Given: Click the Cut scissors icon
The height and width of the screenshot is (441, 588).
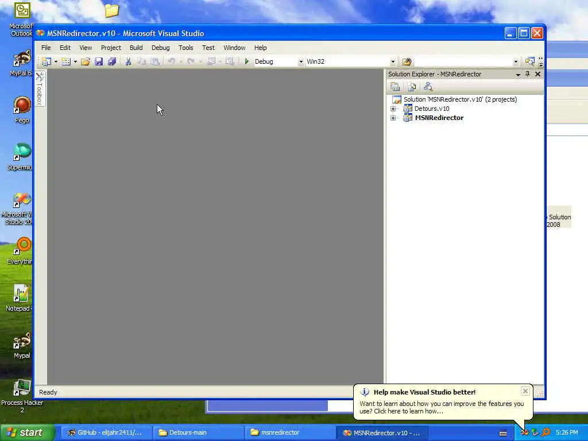Looking at the screenshot, I should (128, 61).
